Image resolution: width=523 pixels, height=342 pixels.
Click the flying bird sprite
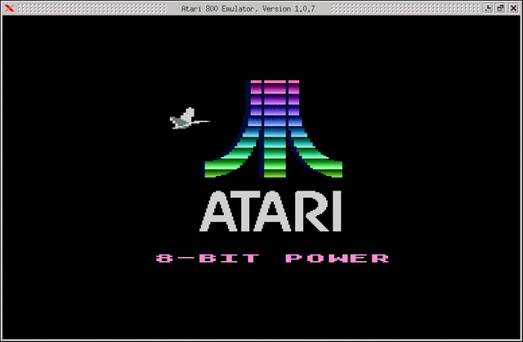click(x=189, y=119)
